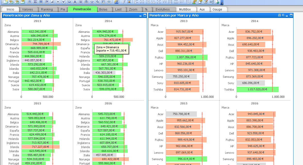Screen dimensions: 303x165
Task: Create a Slider/Calendar object
Action: (x=86, y=2)
